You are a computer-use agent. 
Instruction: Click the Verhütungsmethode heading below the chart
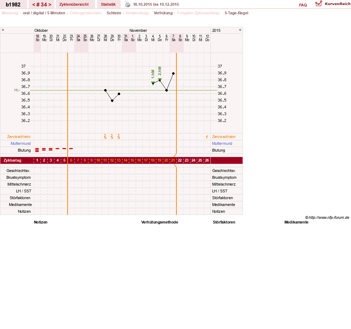(x=160, y=222)
